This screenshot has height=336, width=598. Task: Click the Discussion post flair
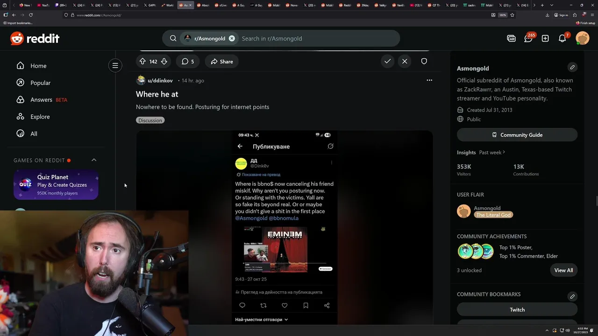tap(150, 120)
